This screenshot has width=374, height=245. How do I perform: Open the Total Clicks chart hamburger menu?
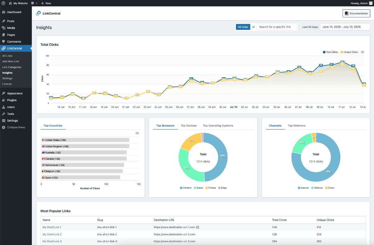pyautogui.click(x=362, y=52)
